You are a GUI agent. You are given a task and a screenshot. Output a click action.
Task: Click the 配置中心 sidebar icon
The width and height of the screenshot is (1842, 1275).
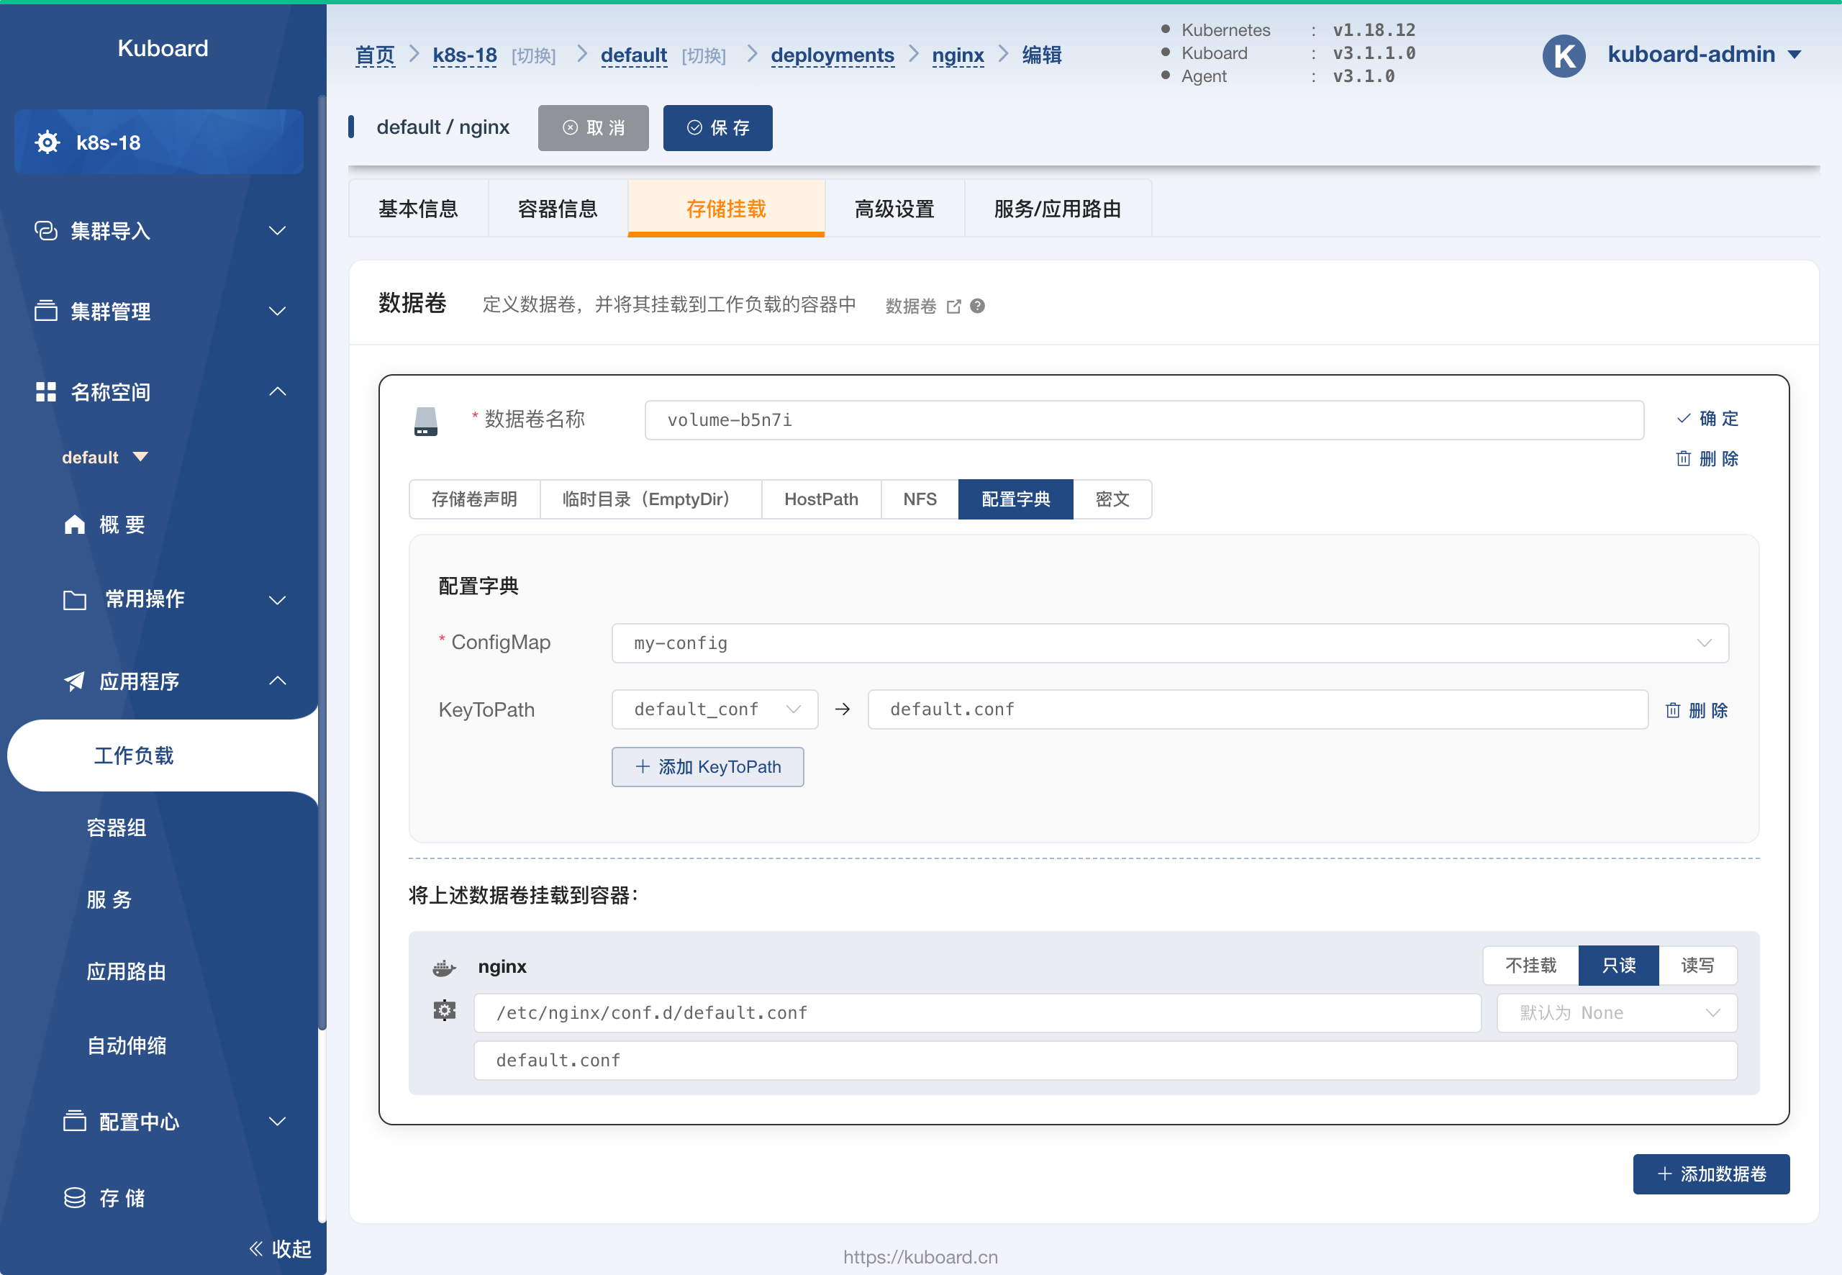pyautogui.click(x=74, y=1121)
